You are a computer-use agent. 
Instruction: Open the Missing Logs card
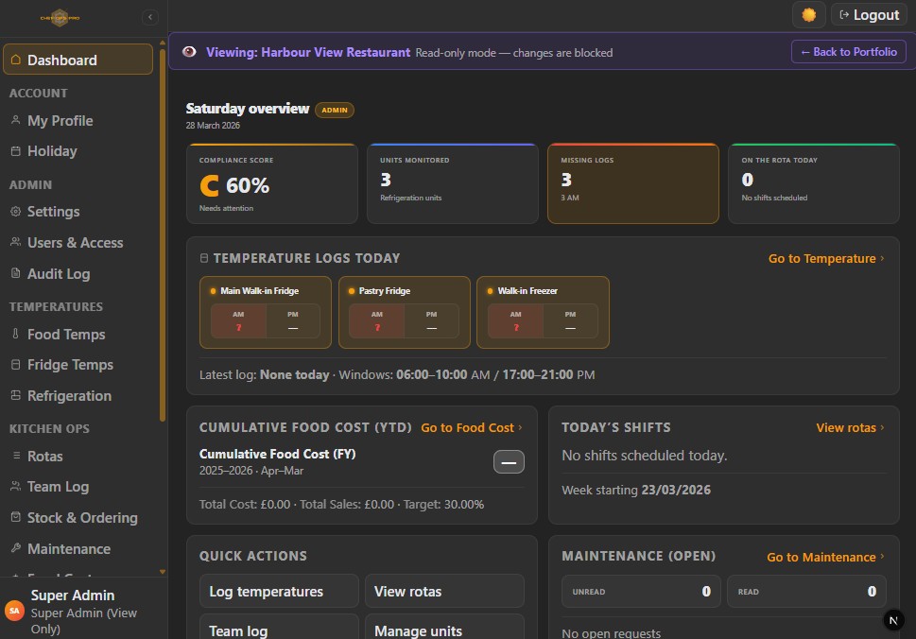tap(632, 183)
